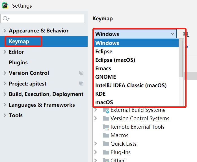This screenshot has width=197, height=162.
Task: Click the copy icon beside Version Control
Action: [81, 73]
